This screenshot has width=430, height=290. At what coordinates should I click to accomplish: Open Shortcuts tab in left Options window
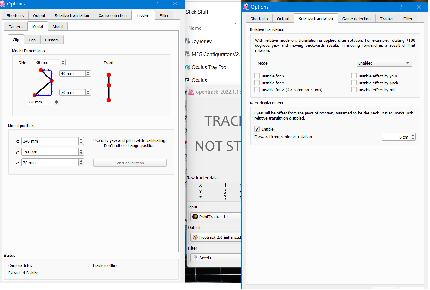pos(15,15)
